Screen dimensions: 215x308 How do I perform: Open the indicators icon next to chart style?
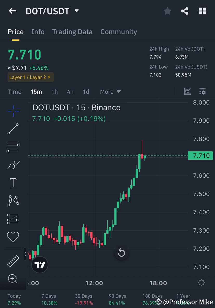[x=203, y=92]
